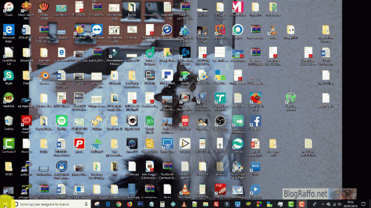Open Photoshop from the taskbar

140,204
